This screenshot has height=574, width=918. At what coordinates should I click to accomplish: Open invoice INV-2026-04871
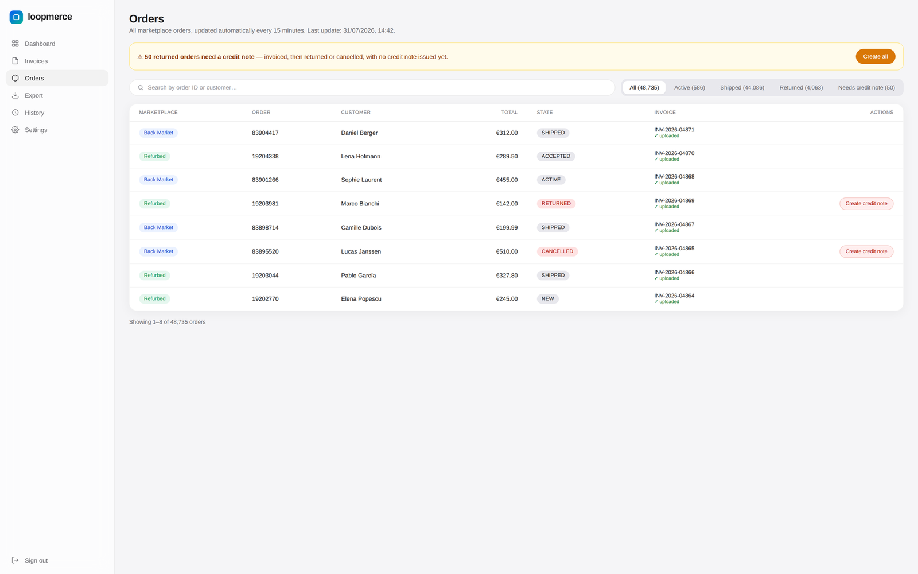pos(674,130)
